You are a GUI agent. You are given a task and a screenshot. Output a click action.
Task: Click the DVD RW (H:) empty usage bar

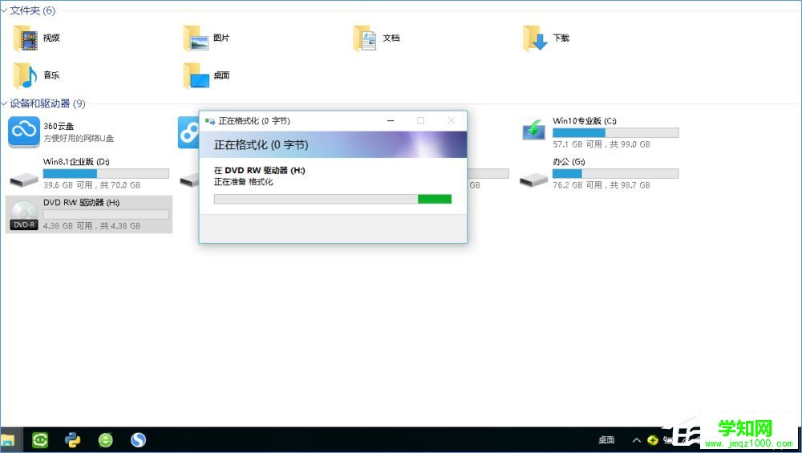(106, 215)
